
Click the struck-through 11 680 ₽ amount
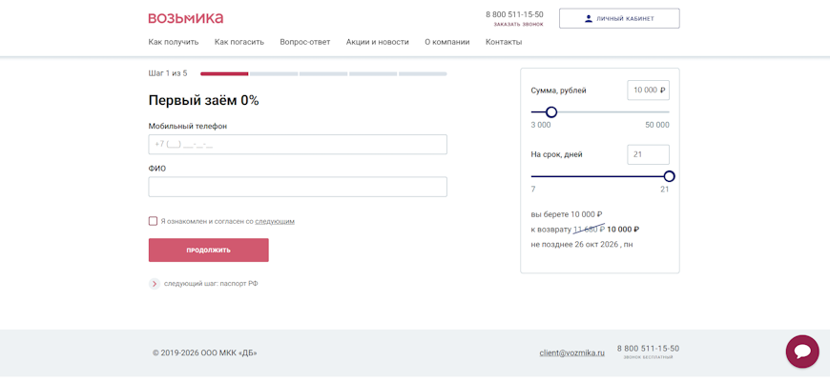[590, 230]
